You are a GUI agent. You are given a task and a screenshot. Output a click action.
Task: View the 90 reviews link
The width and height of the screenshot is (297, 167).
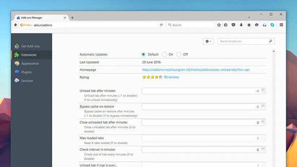[171, 77]
